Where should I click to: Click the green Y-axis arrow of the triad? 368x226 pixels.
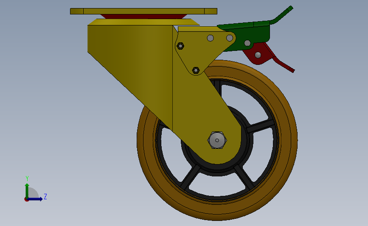coord(27,190)
